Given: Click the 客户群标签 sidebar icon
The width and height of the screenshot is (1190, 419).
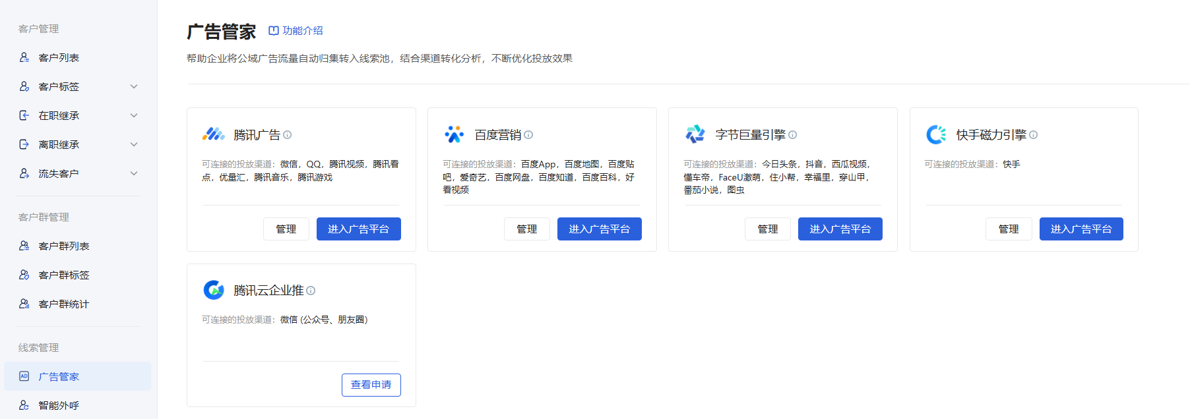Looking at the screenshot, I should [24, 275].
